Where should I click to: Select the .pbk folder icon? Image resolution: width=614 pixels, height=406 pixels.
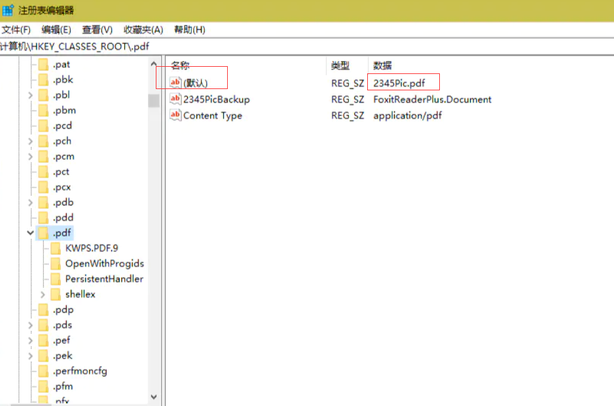(x=43, y=79)
